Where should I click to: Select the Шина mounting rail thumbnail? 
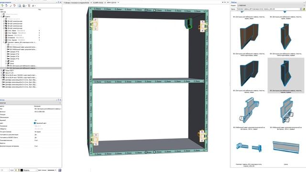coord(286,147)
